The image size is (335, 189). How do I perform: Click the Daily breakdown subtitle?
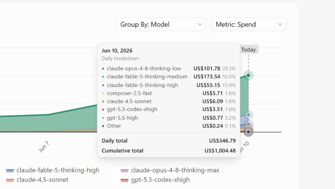pyautogui.click(x=120, y=58)
